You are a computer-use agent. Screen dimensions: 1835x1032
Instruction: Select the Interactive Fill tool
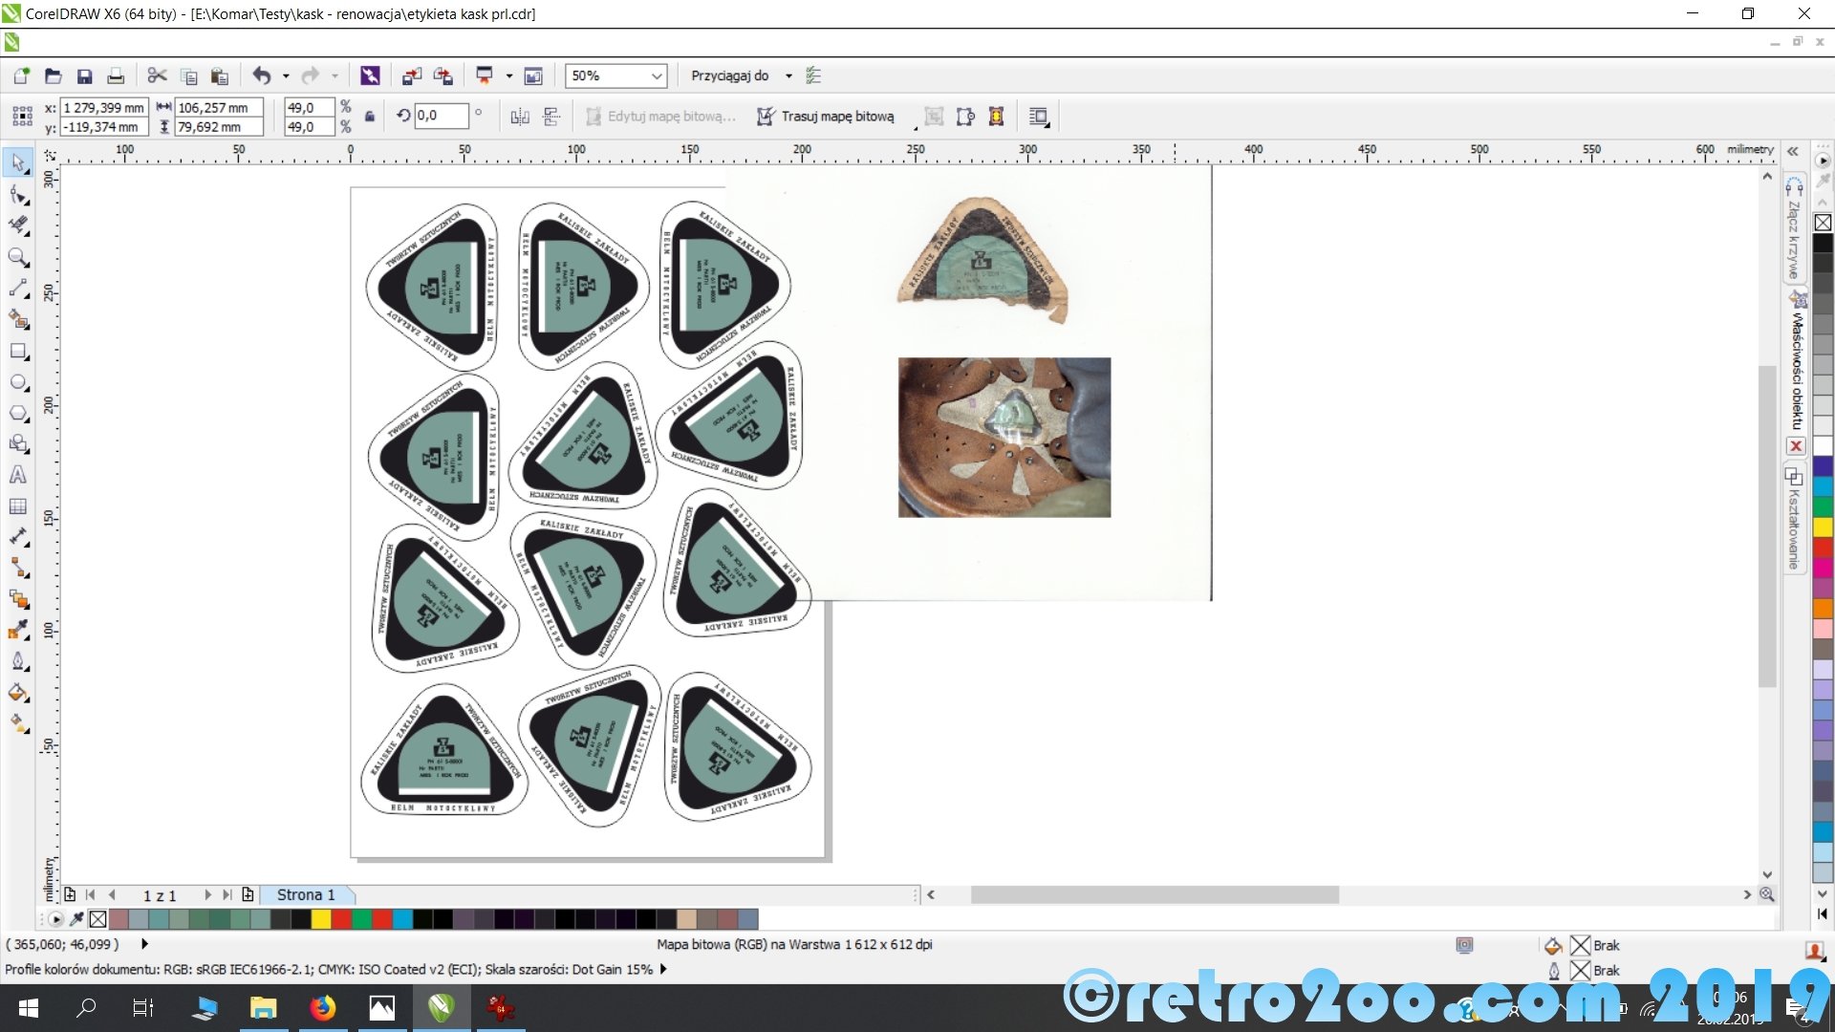point(18,723)
